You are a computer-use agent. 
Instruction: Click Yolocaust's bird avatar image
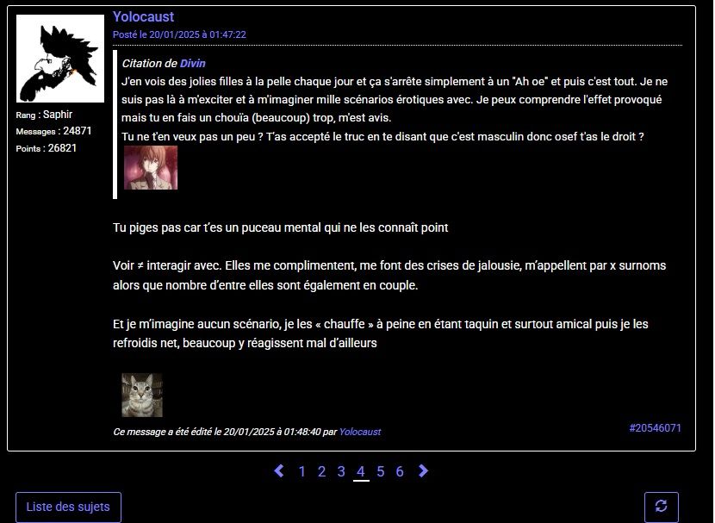point(60,59)
